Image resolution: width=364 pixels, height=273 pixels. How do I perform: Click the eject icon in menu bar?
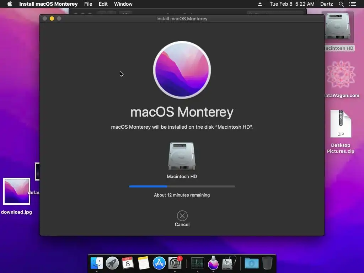[260, 4]
